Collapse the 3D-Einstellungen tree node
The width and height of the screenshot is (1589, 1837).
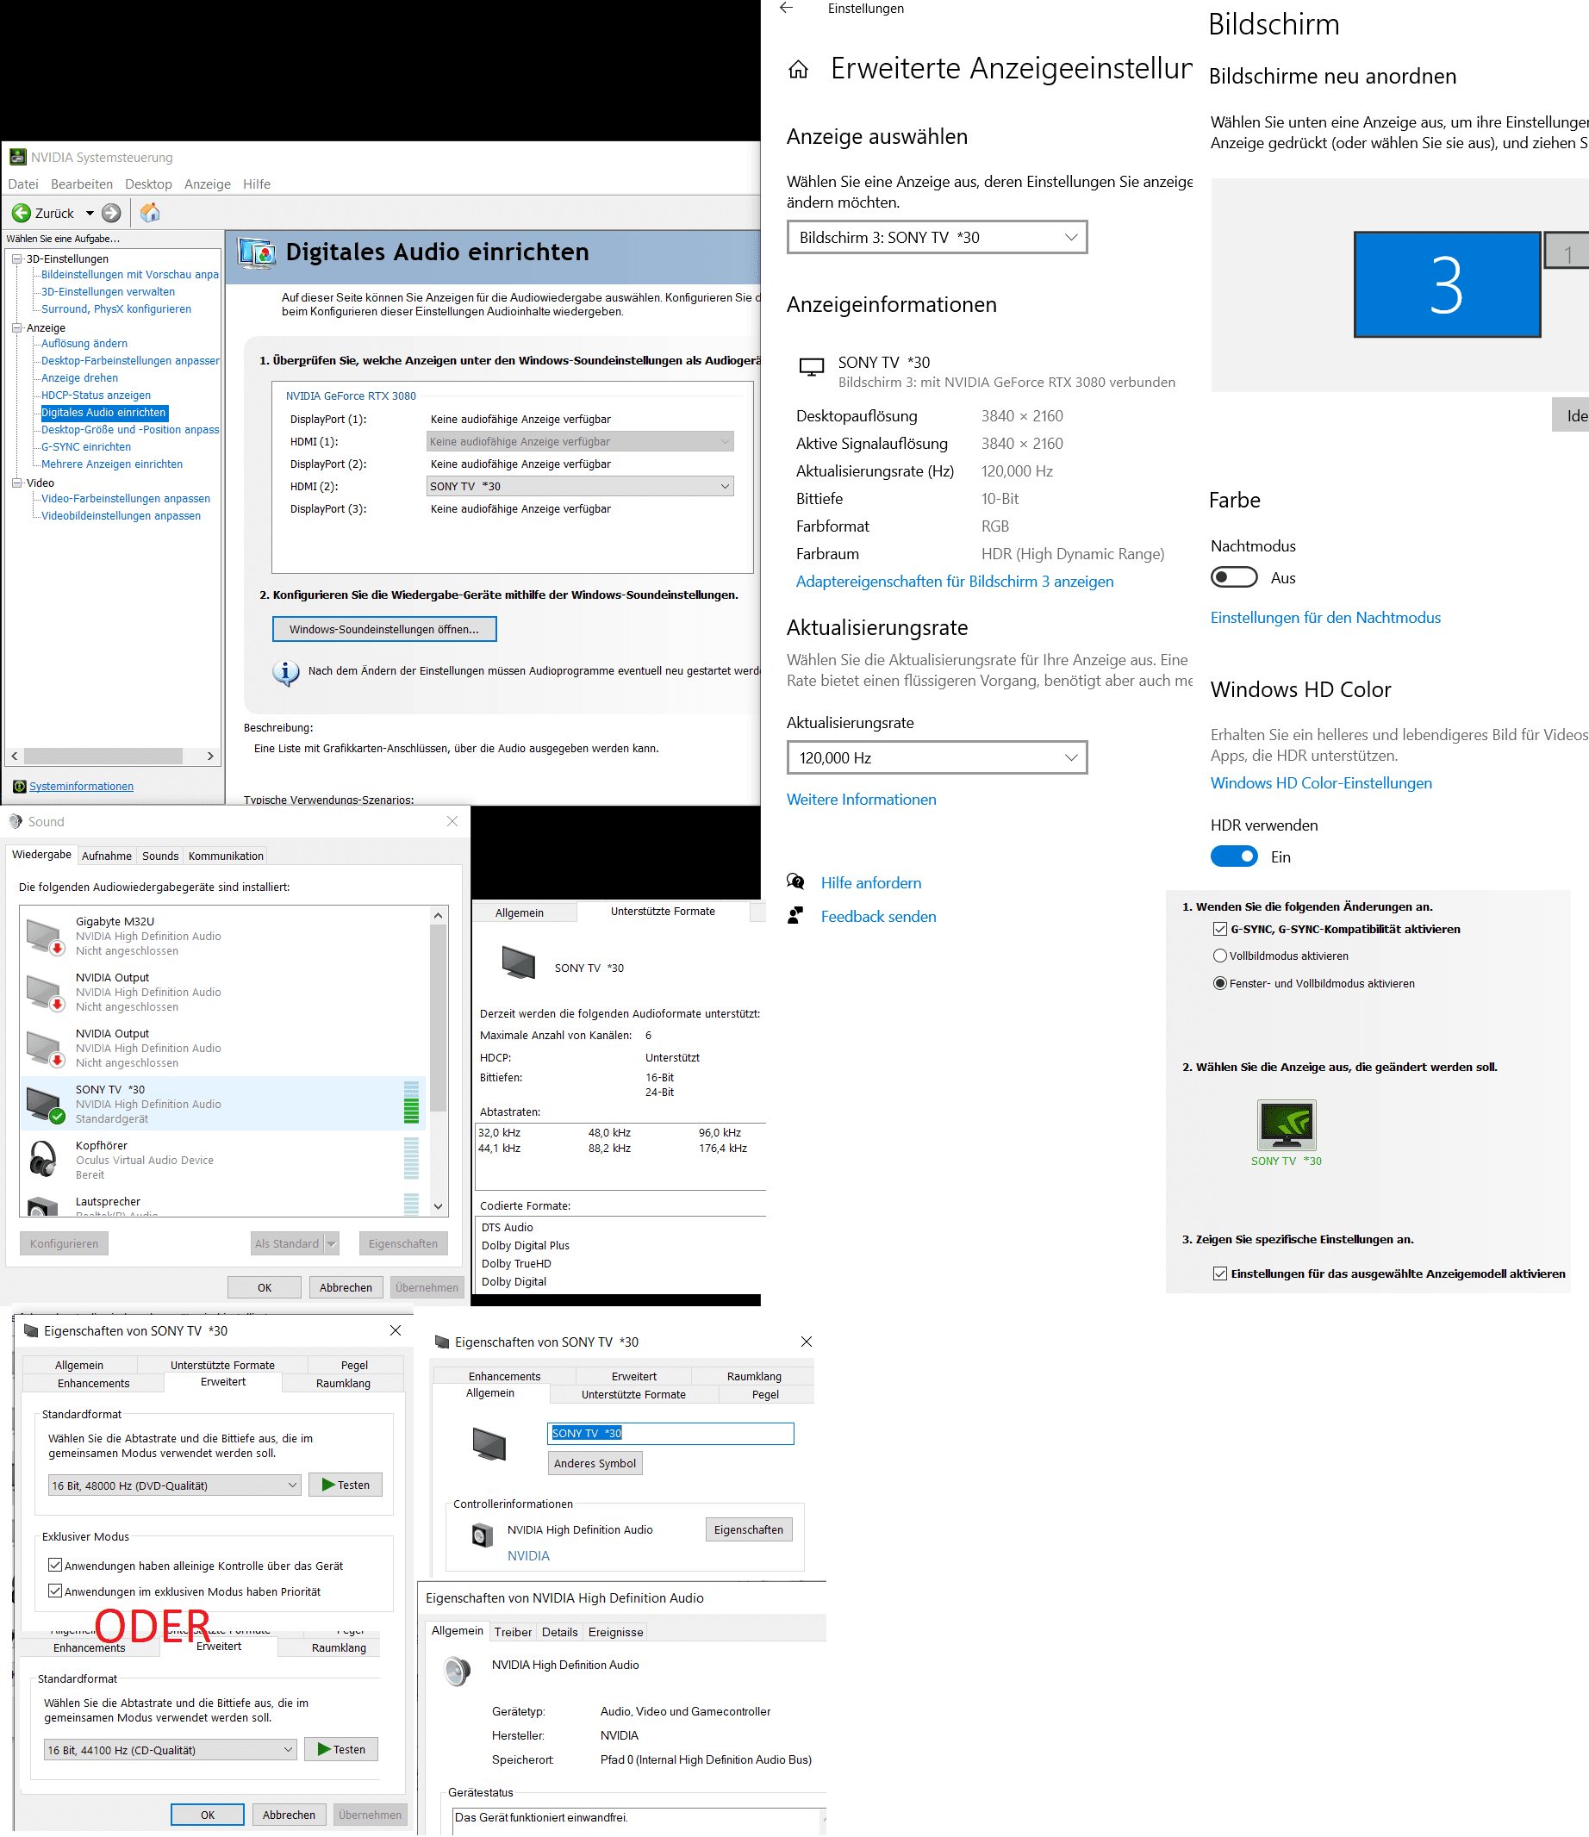(x=17, y=258)
